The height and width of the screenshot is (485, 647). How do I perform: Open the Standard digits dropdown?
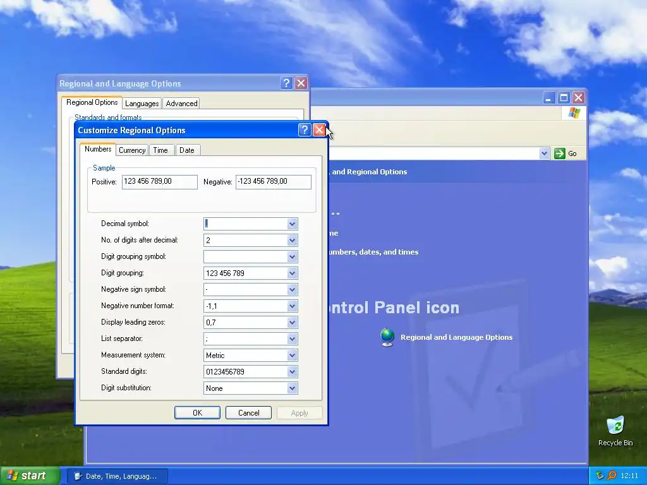[x=292, y=371]
